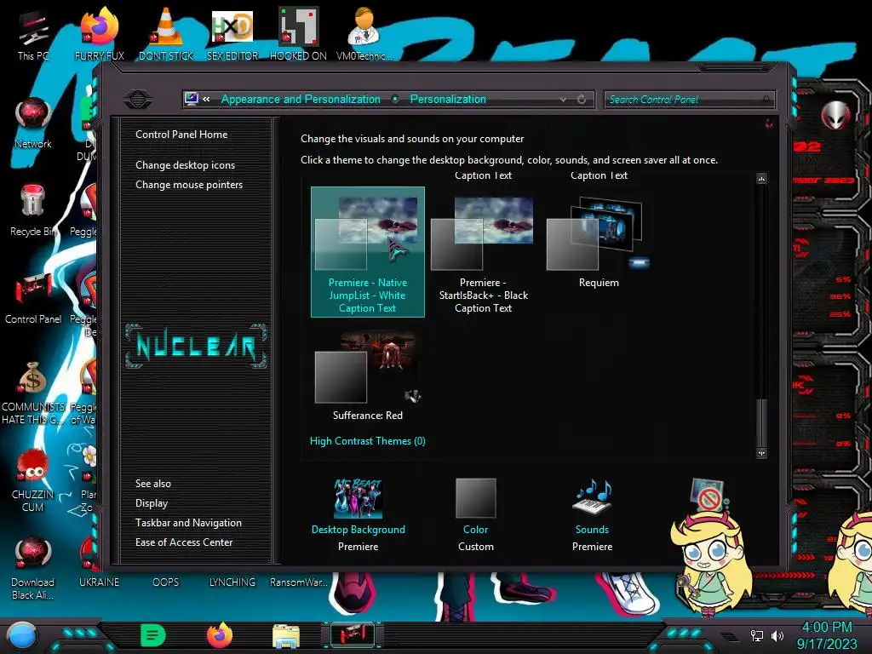Select the Requiem theme
Viewport: 872px width, 654px height.
[x=599, y=242]
